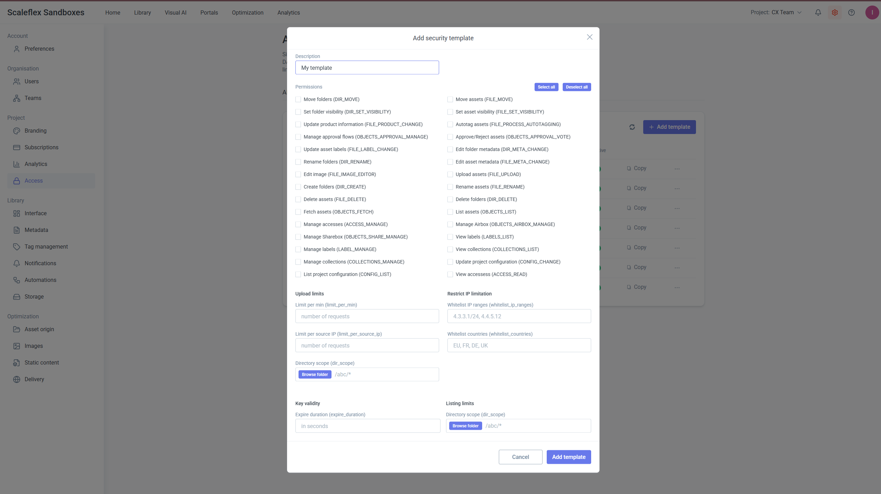The height and width of the screenshot is (494, 881).
Task: Open Storage in the sidebar
Action: [x=34, y=296]
